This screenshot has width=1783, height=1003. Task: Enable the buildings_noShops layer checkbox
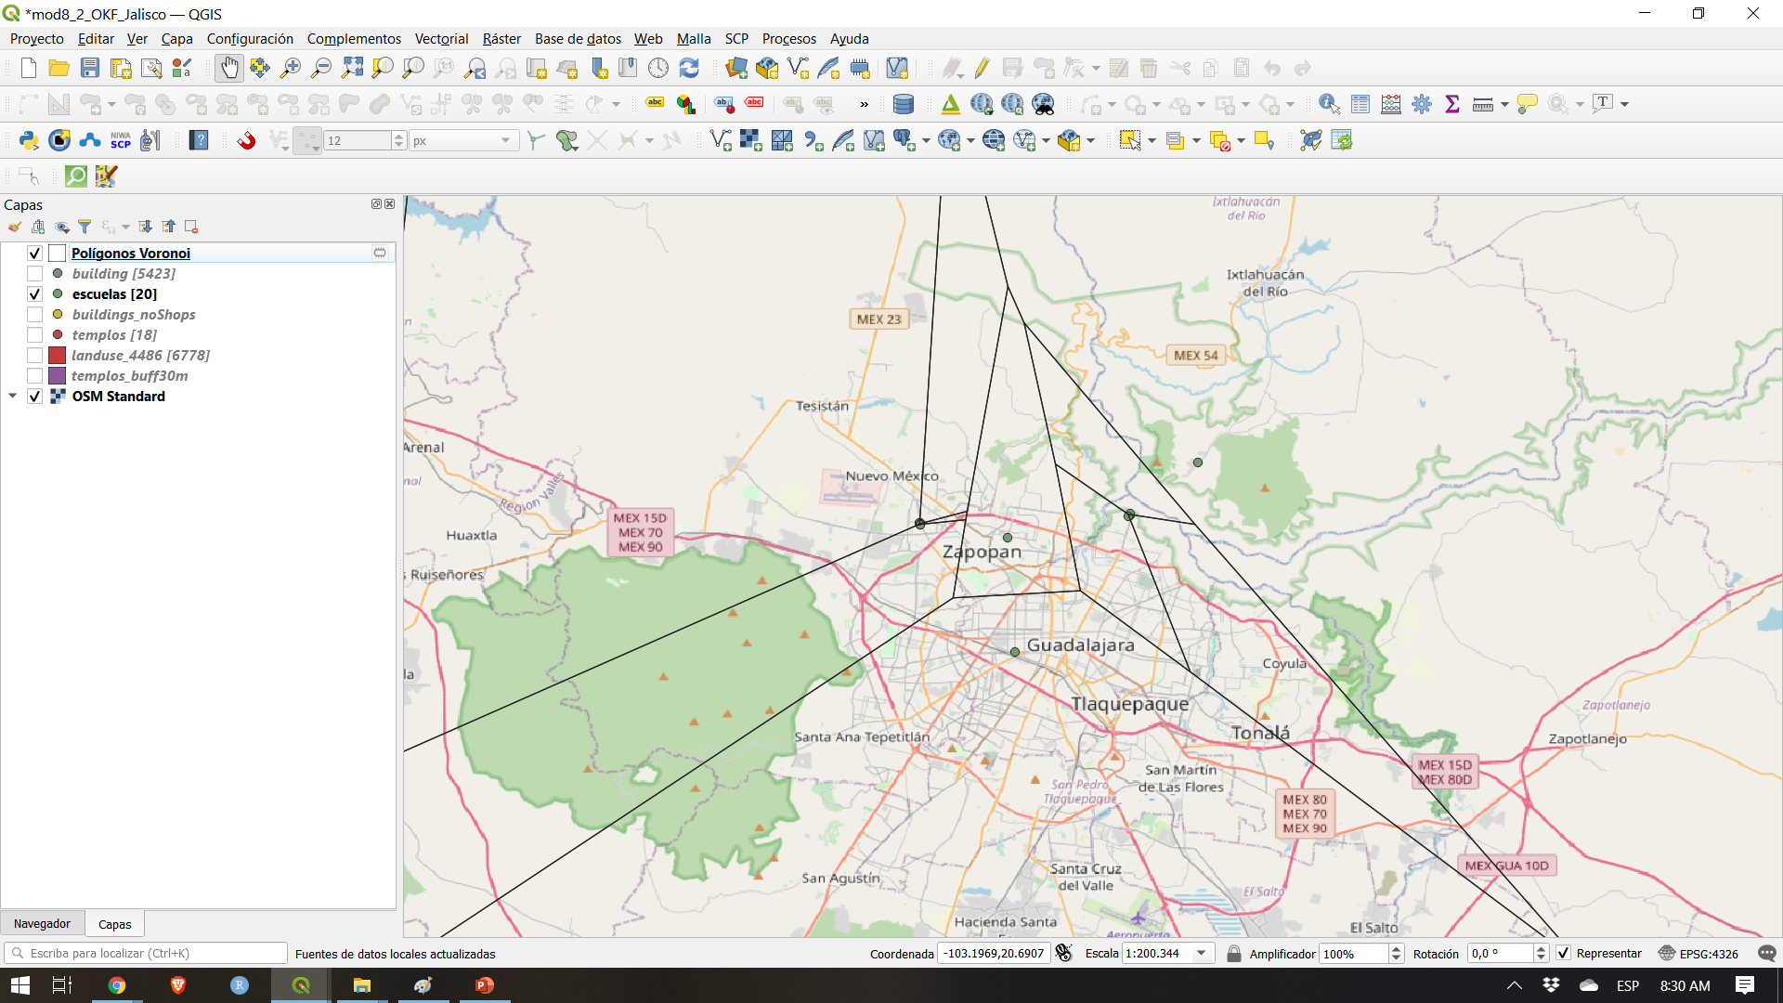coord(34,315)
